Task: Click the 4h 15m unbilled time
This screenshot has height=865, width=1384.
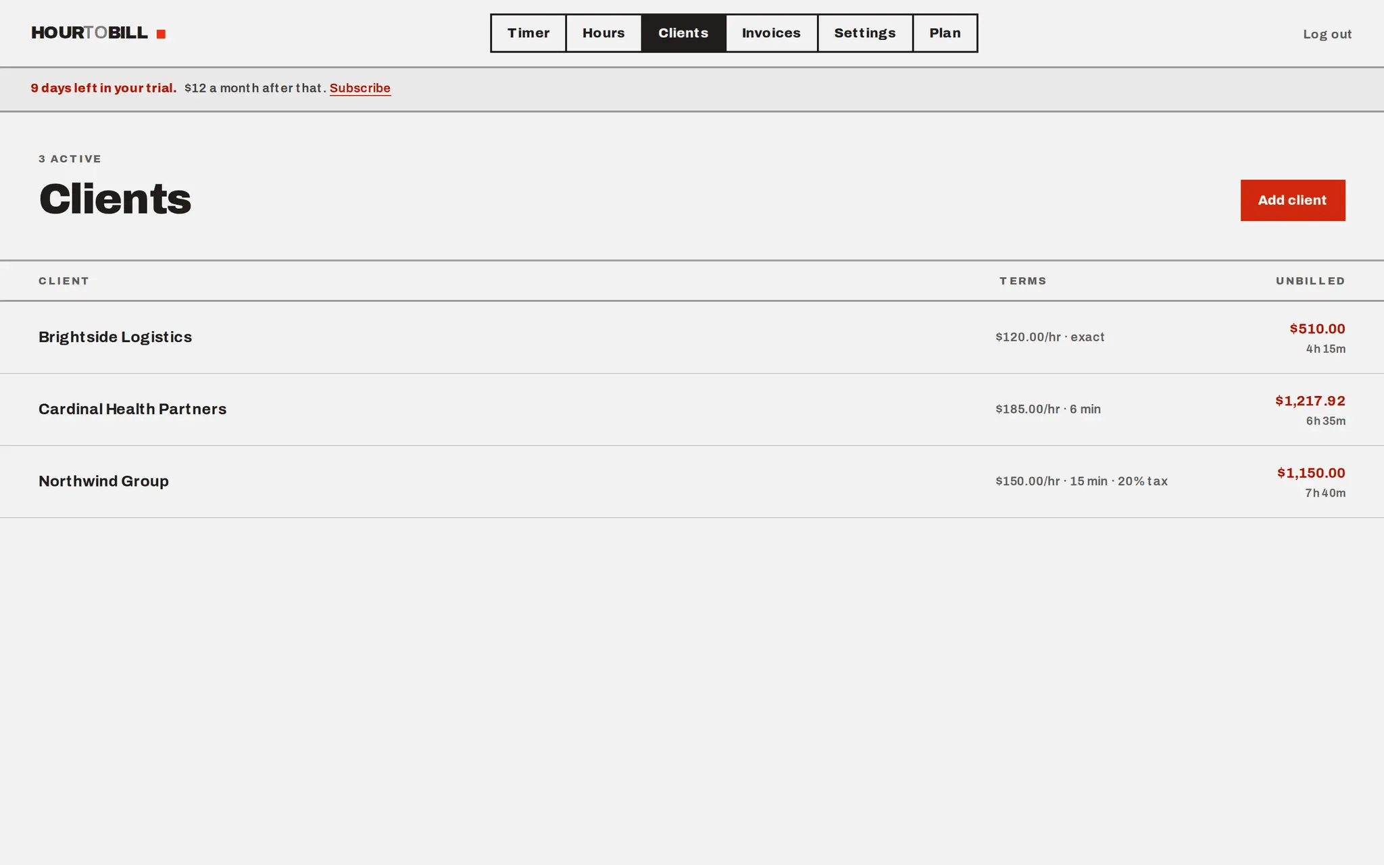Action: pyautogui.click(x=1325, y=349)
